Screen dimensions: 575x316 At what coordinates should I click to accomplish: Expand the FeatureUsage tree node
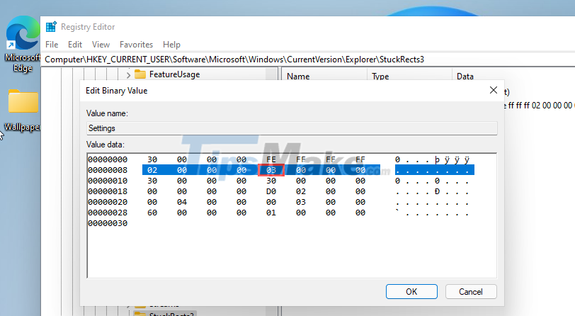click(x=128, y=75)
